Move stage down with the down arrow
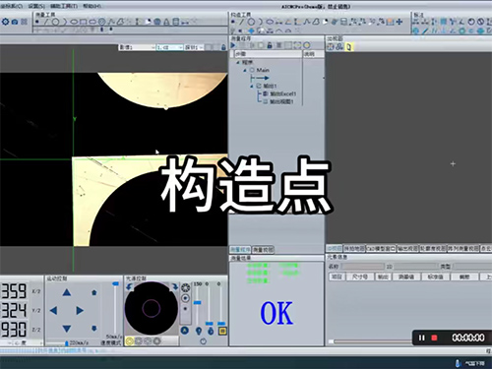Image resolution: width=492 pixels, height=369 pixels. click(x=67, y=329)
